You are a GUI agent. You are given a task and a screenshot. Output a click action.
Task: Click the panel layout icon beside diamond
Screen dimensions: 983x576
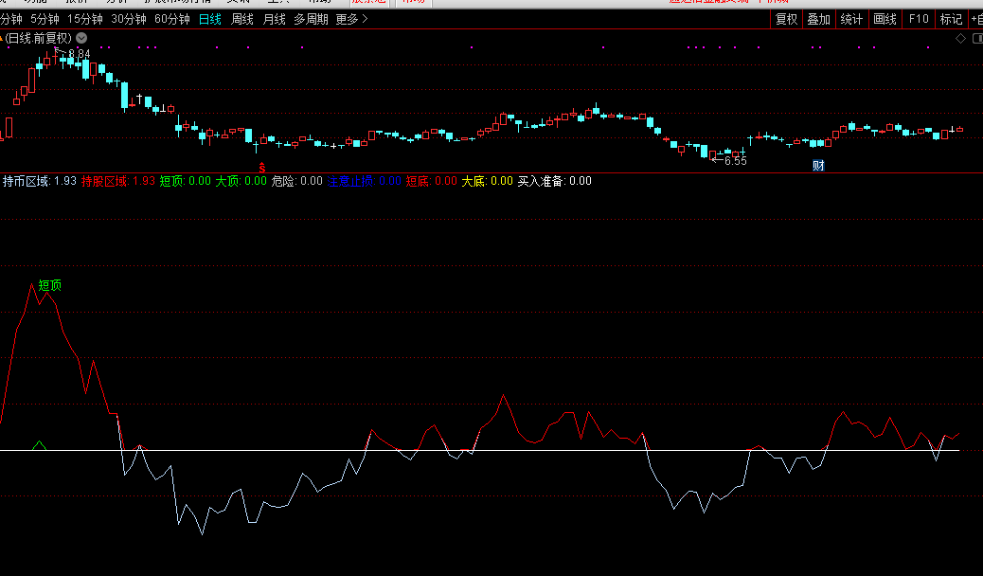tap(975, 38)
